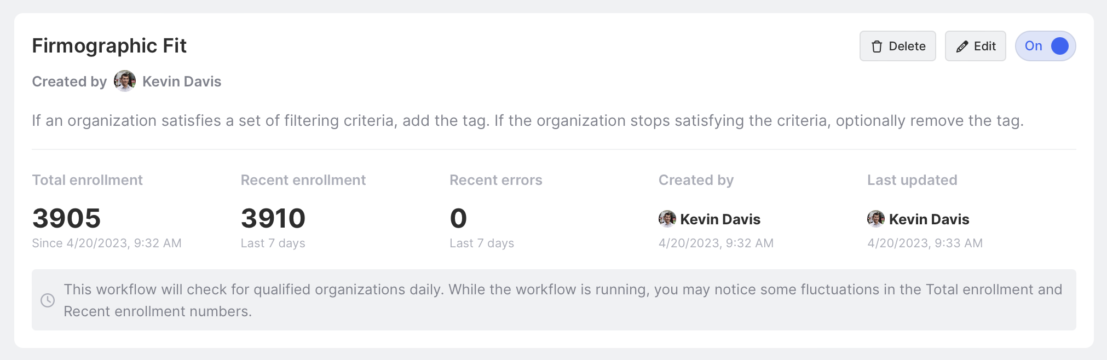Click the Last updated timestamp 9:33 AM

tap(925, 243)
